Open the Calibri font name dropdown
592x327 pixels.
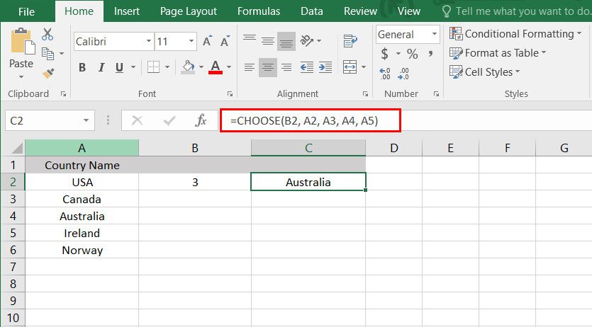tap(149, 40)
